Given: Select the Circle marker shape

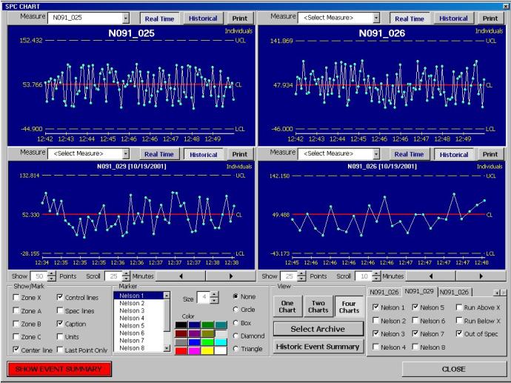Looking at the screenshot, I should 236,310.
